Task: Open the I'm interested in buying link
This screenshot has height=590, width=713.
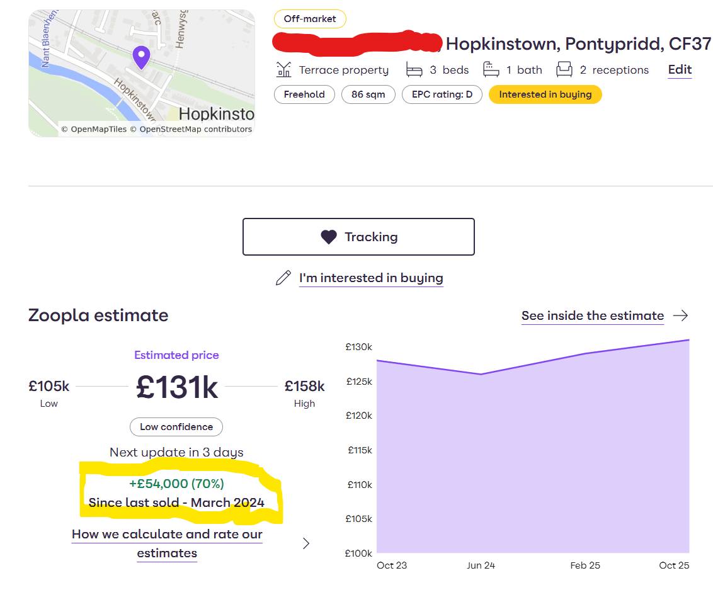Action: click(x=371, y=278)
